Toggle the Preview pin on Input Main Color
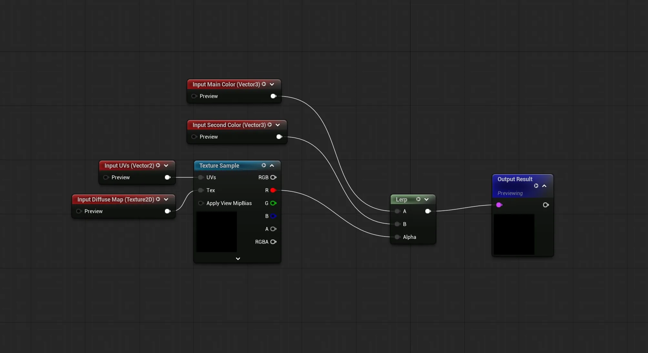Image resolution: width=648 pixels, height=353 pixels. (x=194, y=96)
